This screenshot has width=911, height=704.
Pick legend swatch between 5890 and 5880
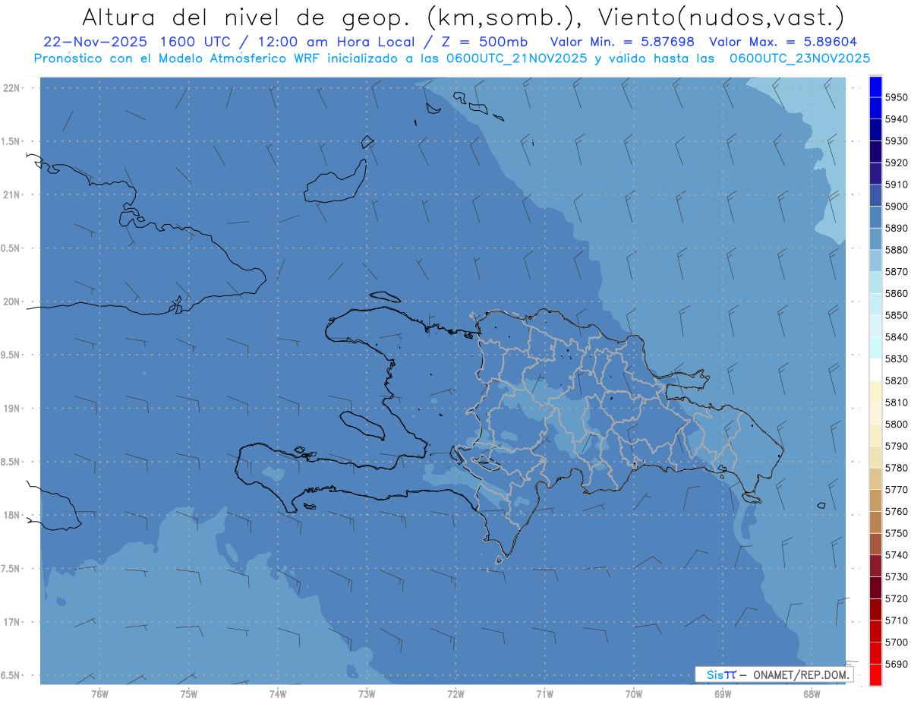coord(875,238)
